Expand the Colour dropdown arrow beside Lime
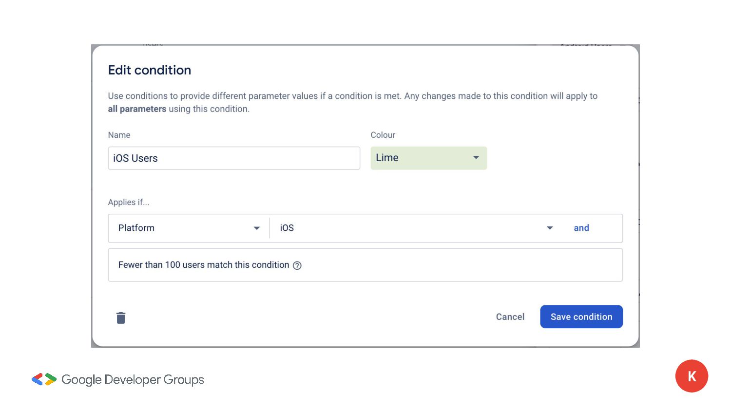The height and width of the screenshot is (411, 731). pyautogui.click(x=476, y=158)
